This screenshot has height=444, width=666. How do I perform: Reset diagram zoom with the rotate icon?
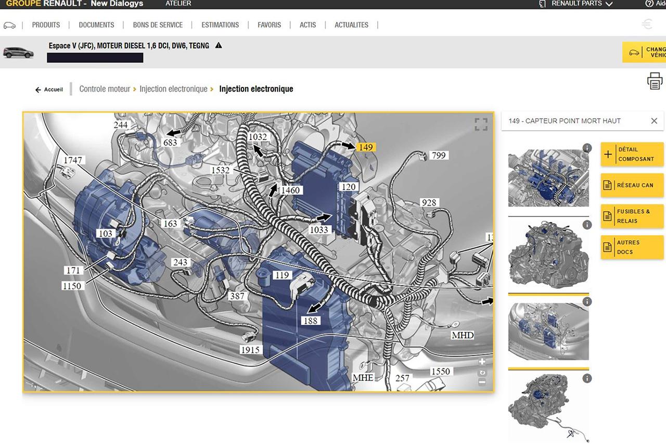tap(482, 372)
